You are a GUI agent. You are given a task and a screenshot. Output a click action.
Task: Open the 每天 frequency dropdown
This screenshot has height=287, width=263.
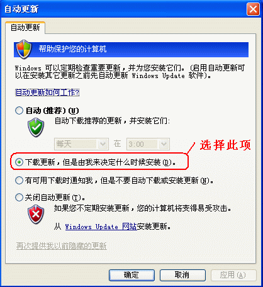82,144
